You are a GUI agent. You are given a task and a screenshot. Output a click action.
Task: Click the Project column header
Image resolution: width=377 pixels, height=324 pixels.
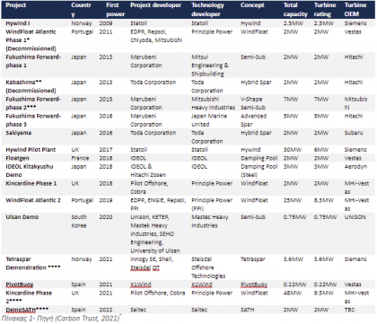pos(16,5)
